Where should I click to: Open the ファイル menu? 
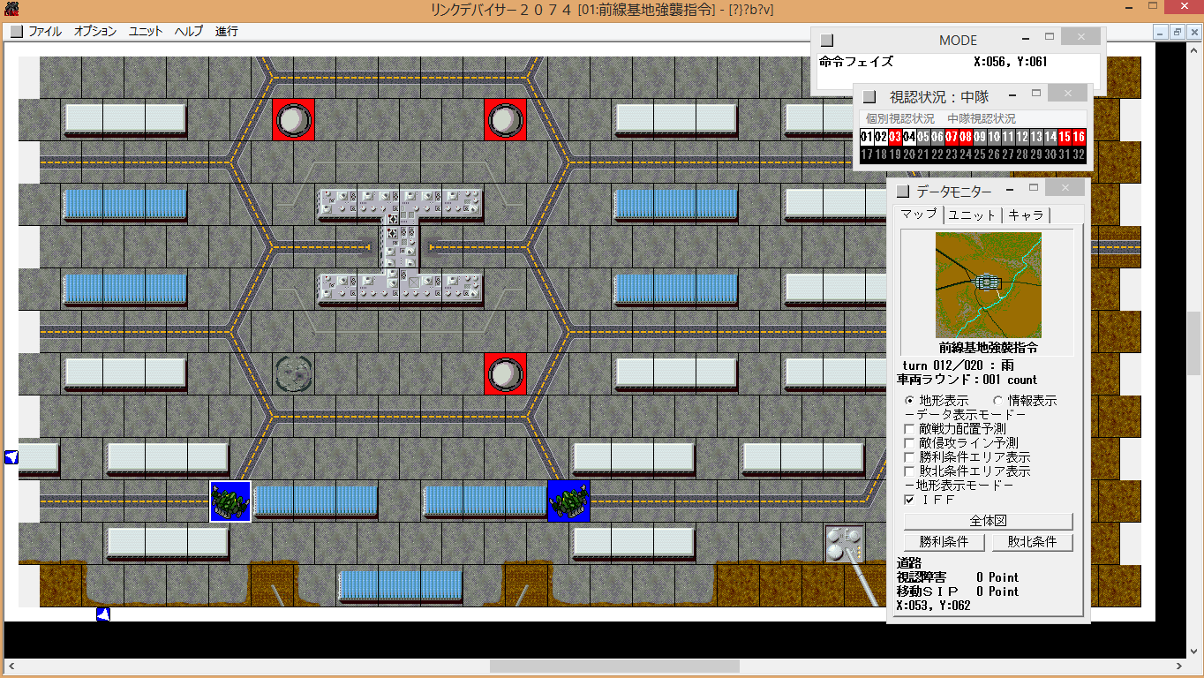45,31
